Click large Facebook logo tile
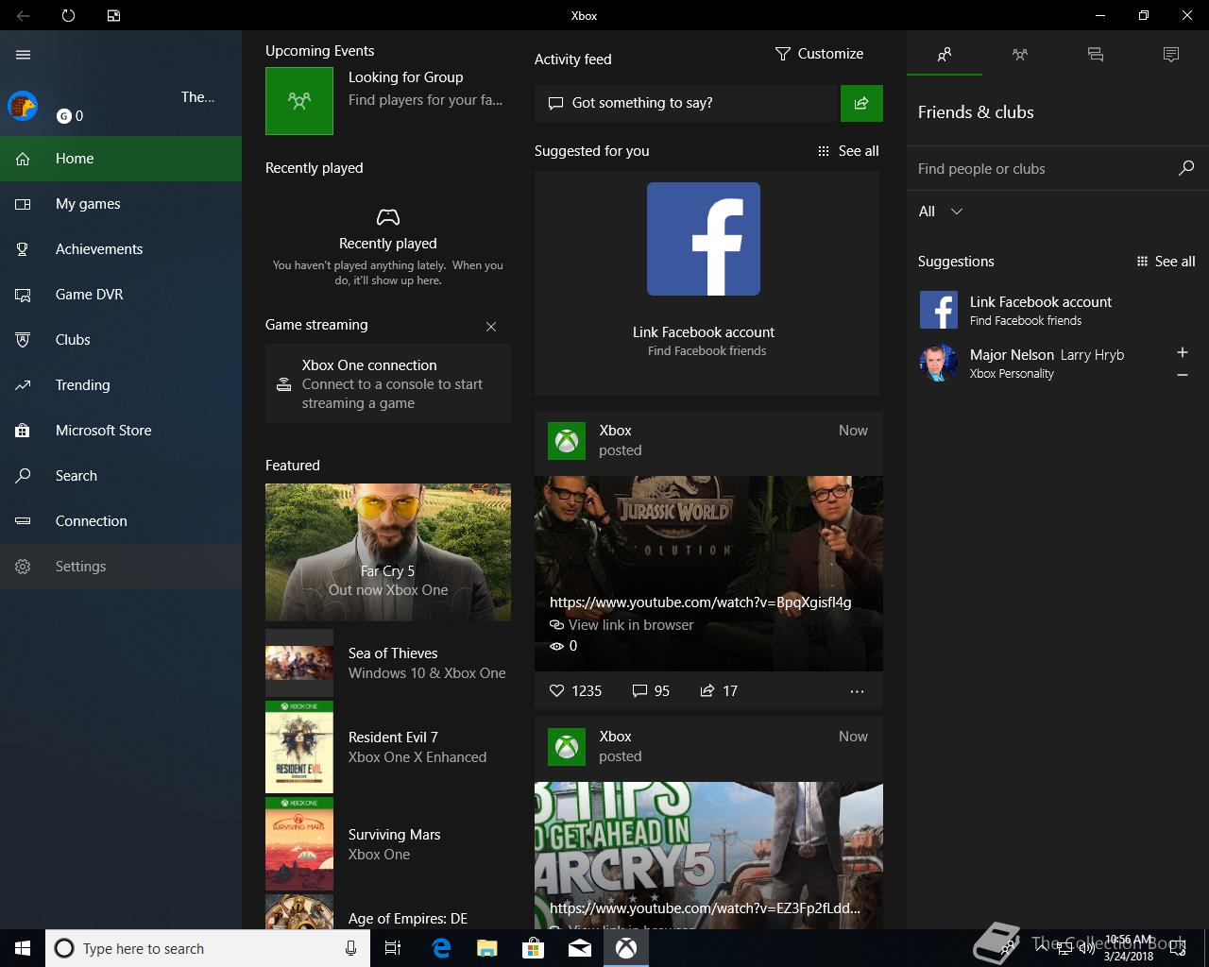Image resolution: width=1209 pixels, height=967 pixels. click(704, 239)
